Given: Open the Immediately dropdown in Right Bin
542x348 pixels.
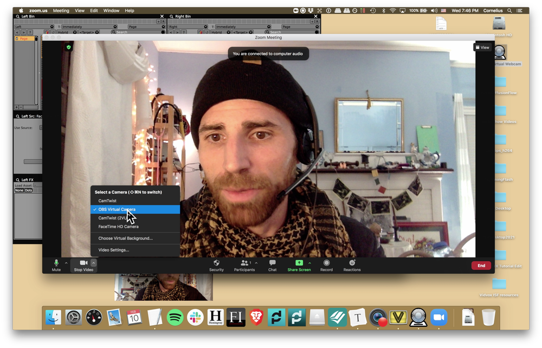Looking at the screenshot, I should 243,27.
